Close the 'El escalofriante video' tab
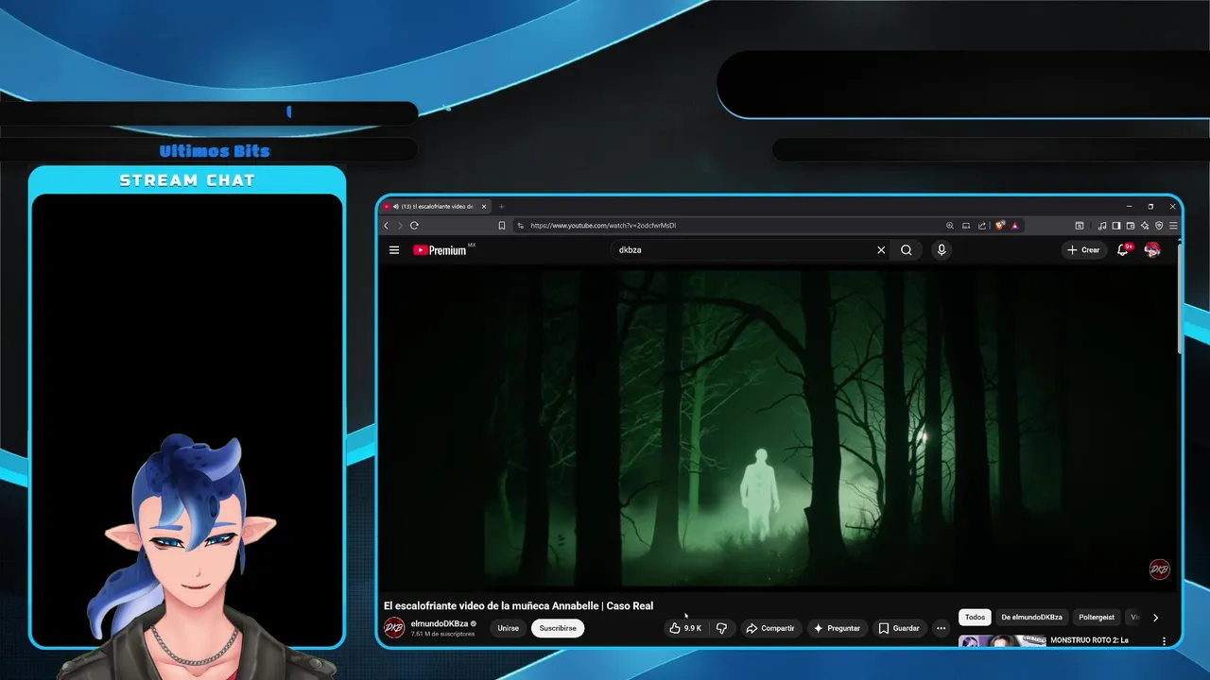 coord(484,206)
